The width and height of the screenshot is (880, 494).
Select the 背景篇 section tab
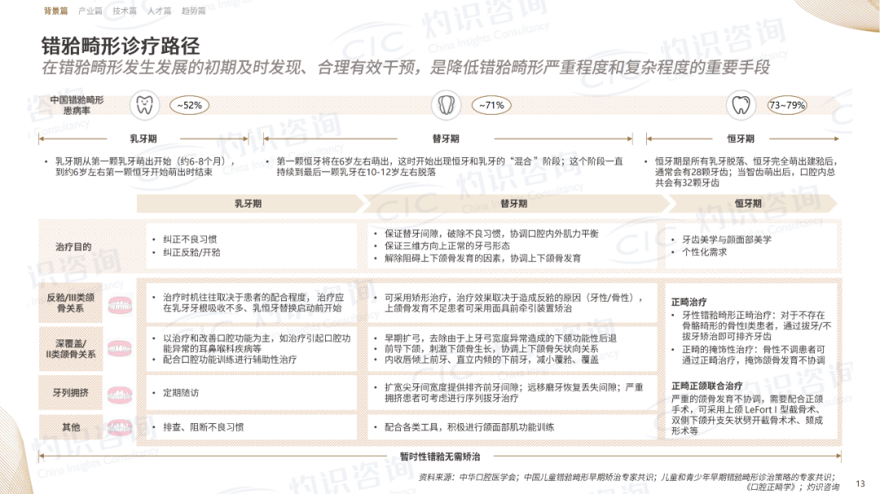point(55,11)
